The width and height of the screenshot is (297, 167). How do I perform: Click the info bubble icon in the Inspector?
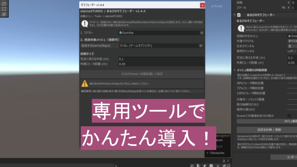coord(241,28)
